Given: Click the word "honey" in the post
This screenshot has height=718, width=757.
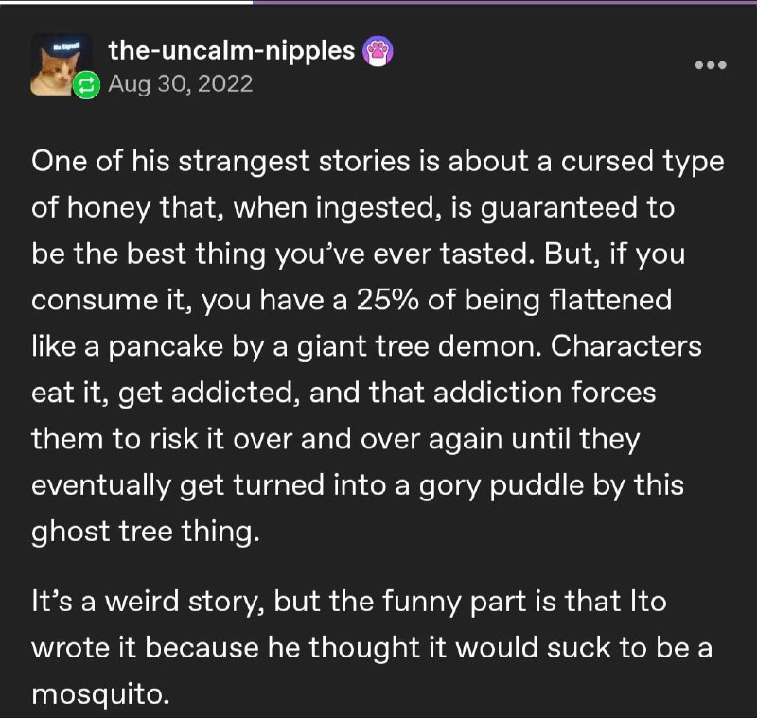Looking at the screenshot, I should pos(109,209).
